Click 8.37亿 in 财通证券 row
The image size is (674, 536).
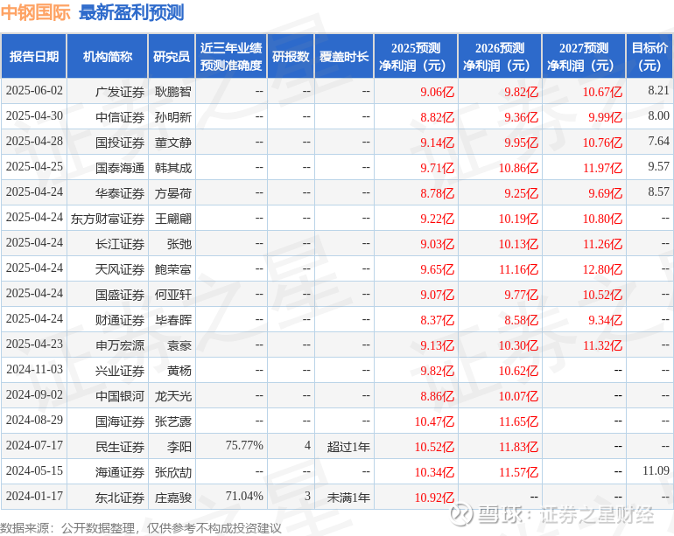[x=437, y=320]
